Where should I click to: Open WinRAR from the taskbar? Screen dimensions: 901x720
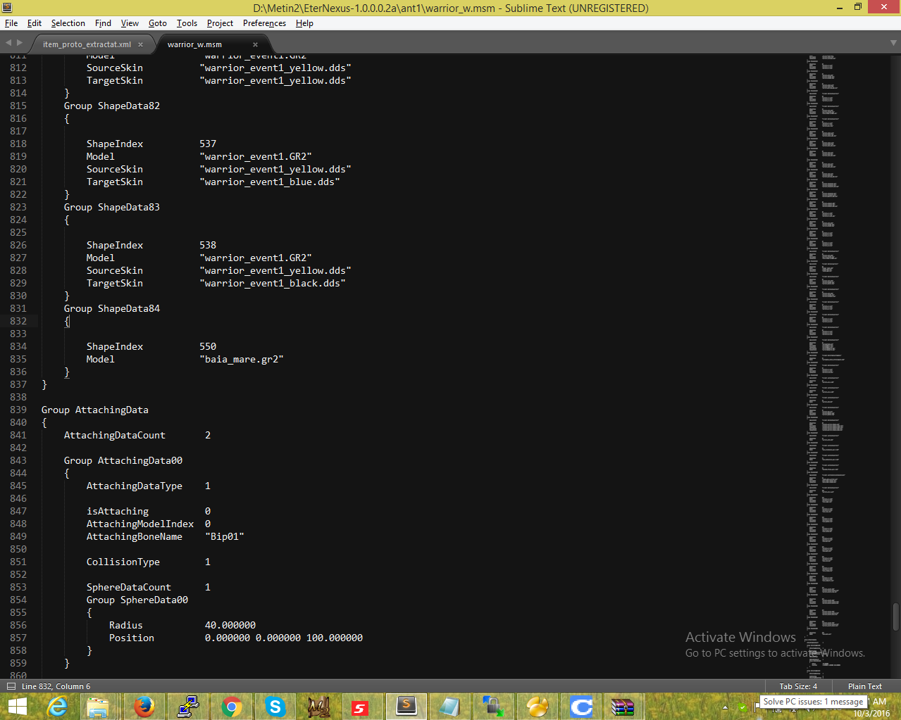[x=623, y=706]
